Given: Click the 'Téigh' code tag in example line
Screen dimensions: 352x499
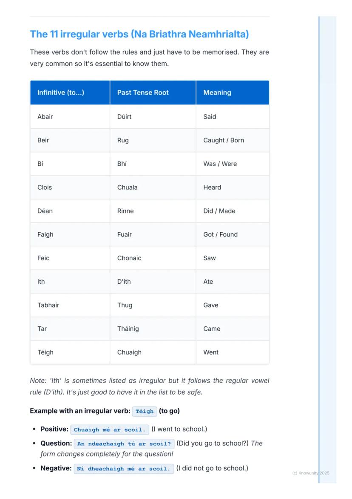Looking at the screenshot, I should [145, 412].
